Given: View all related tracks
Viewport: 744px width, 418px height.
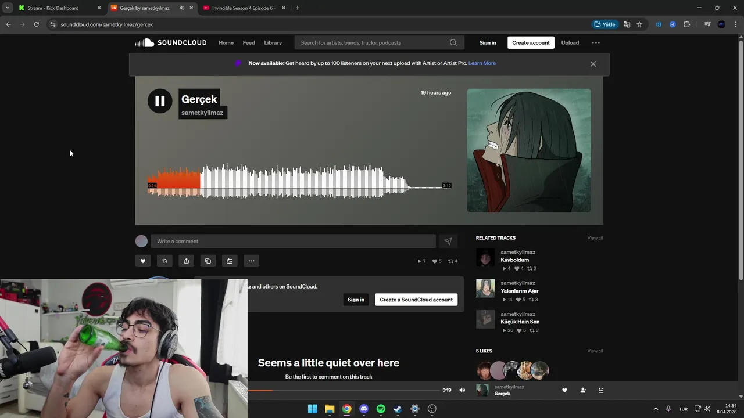Looking at the screenshot, I should pyautogui.click(x=595, y=238).
